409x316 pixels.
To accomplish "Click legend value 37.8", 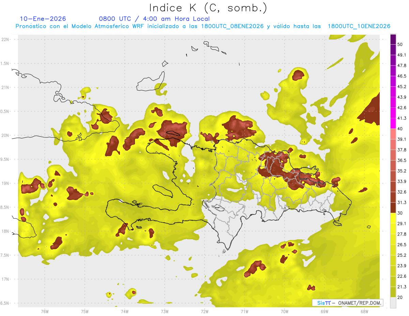I will click(402, 150).
